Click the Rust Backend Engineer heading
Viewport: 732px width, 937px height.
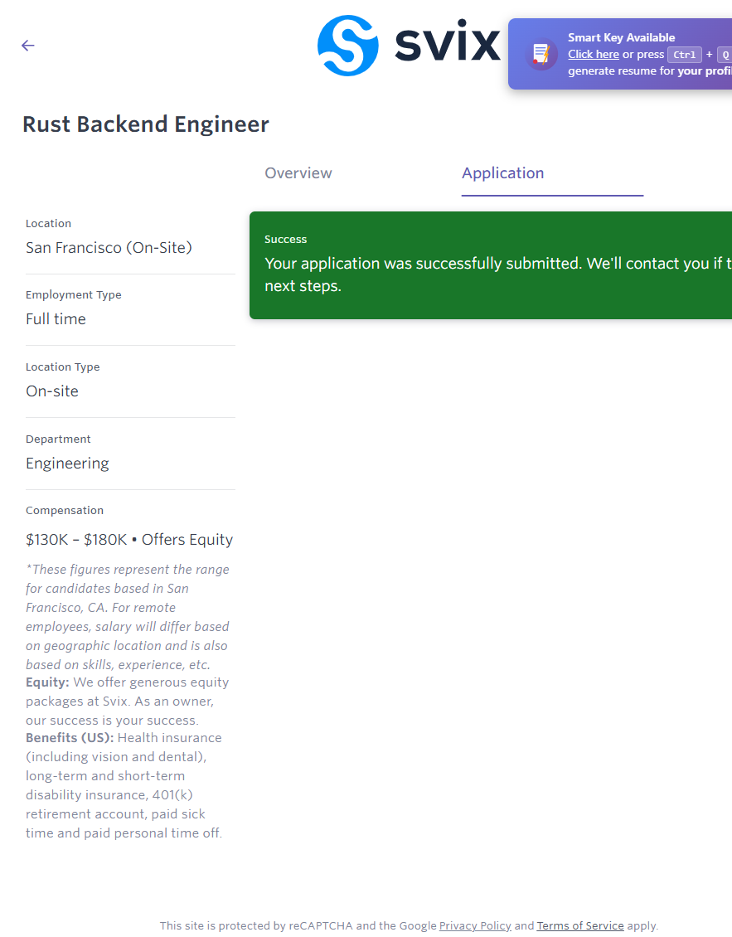tap(146, 124)
